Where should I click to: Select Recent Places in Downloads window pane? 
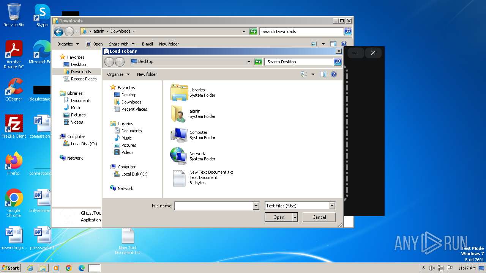tap(84, 79)
